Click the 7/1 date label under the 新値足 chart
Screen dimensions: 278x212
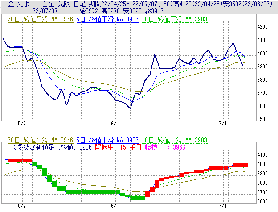223,206
